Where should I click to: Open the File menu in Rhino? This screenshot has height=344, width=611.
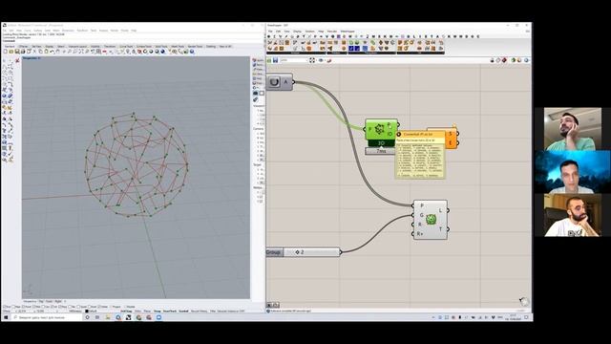click(x=5, y=31)
